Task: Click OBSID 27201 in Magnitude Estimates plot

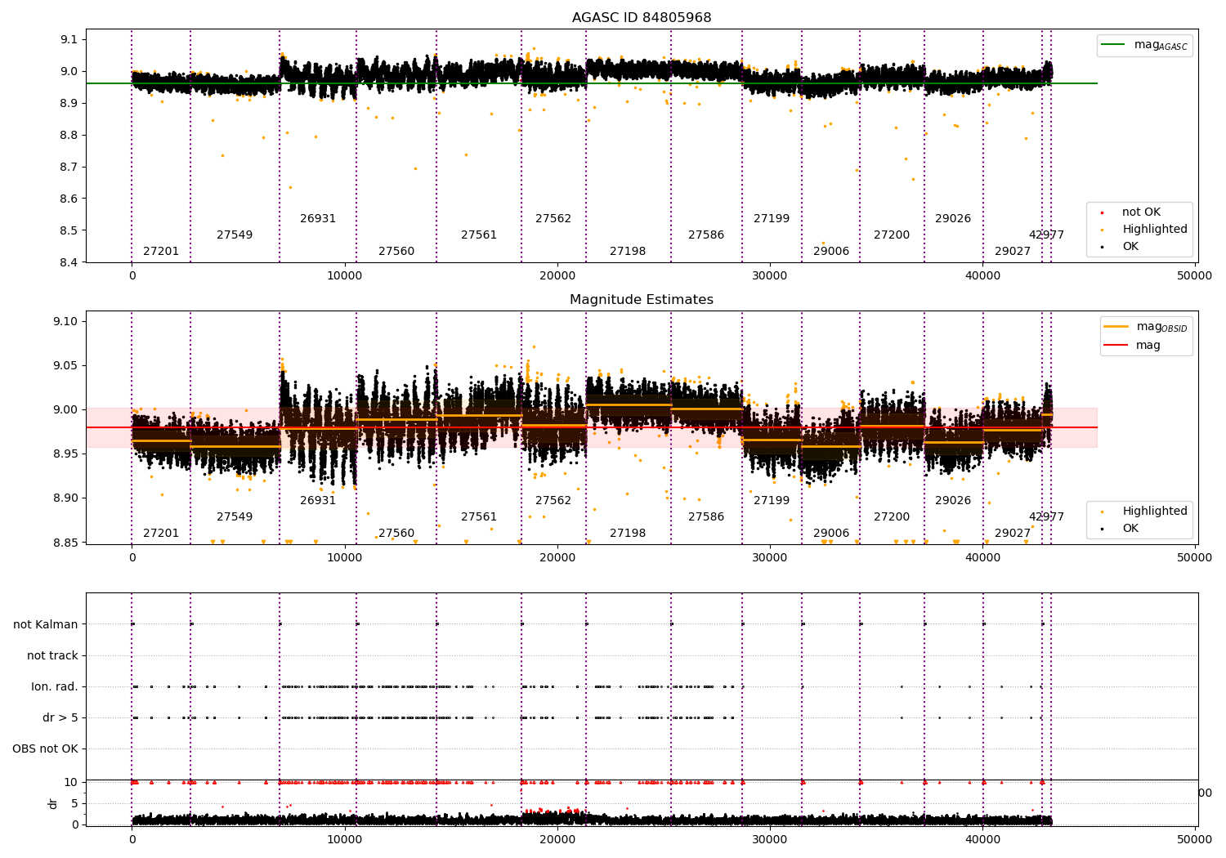Action: (161, 534)
